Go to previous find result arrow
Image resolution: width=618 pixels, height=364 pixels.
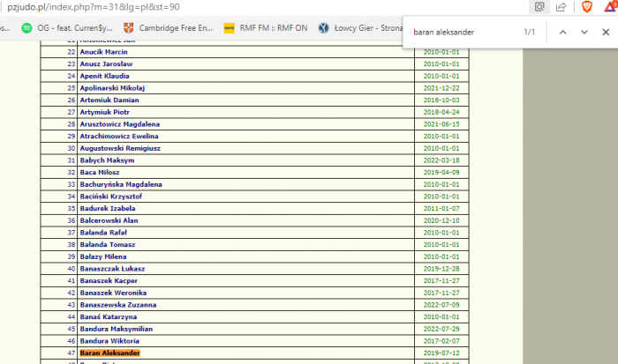[x=563, y=33]
